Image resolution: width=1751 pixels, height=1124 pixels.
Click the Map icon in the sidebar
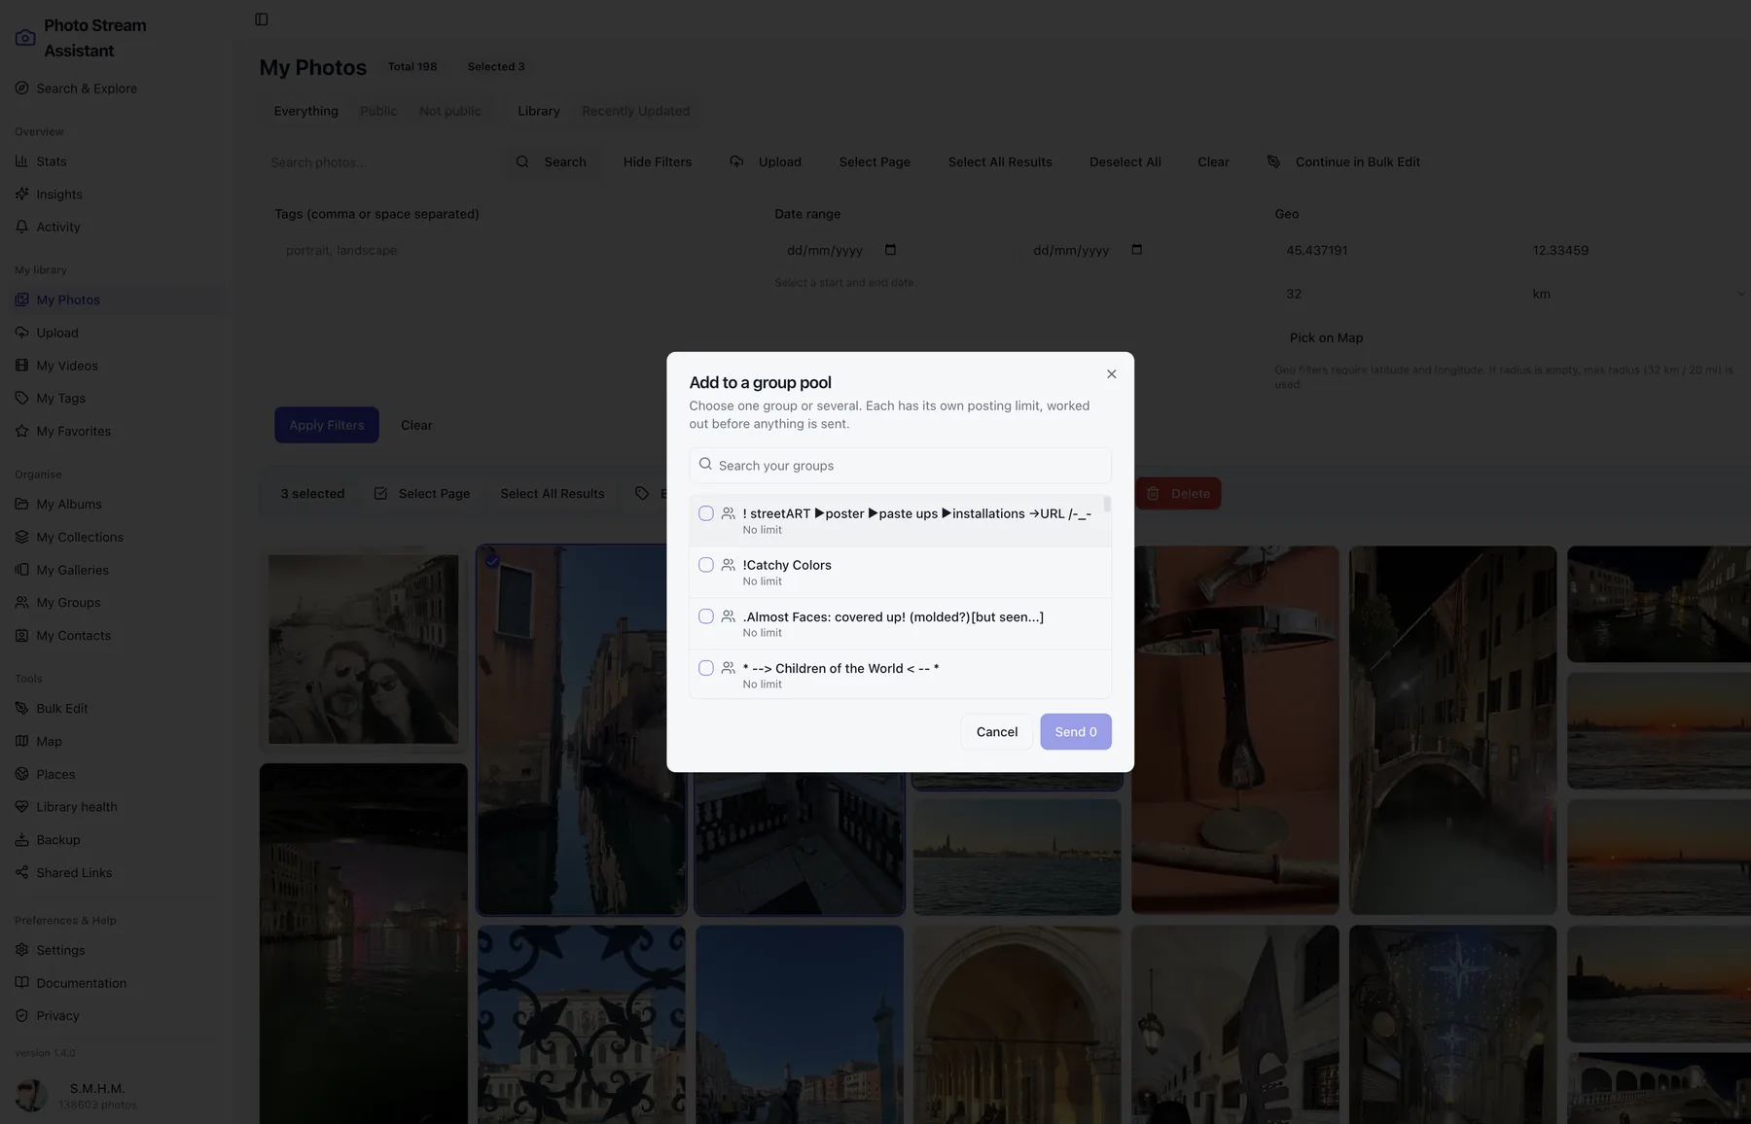tap(21, 741)
